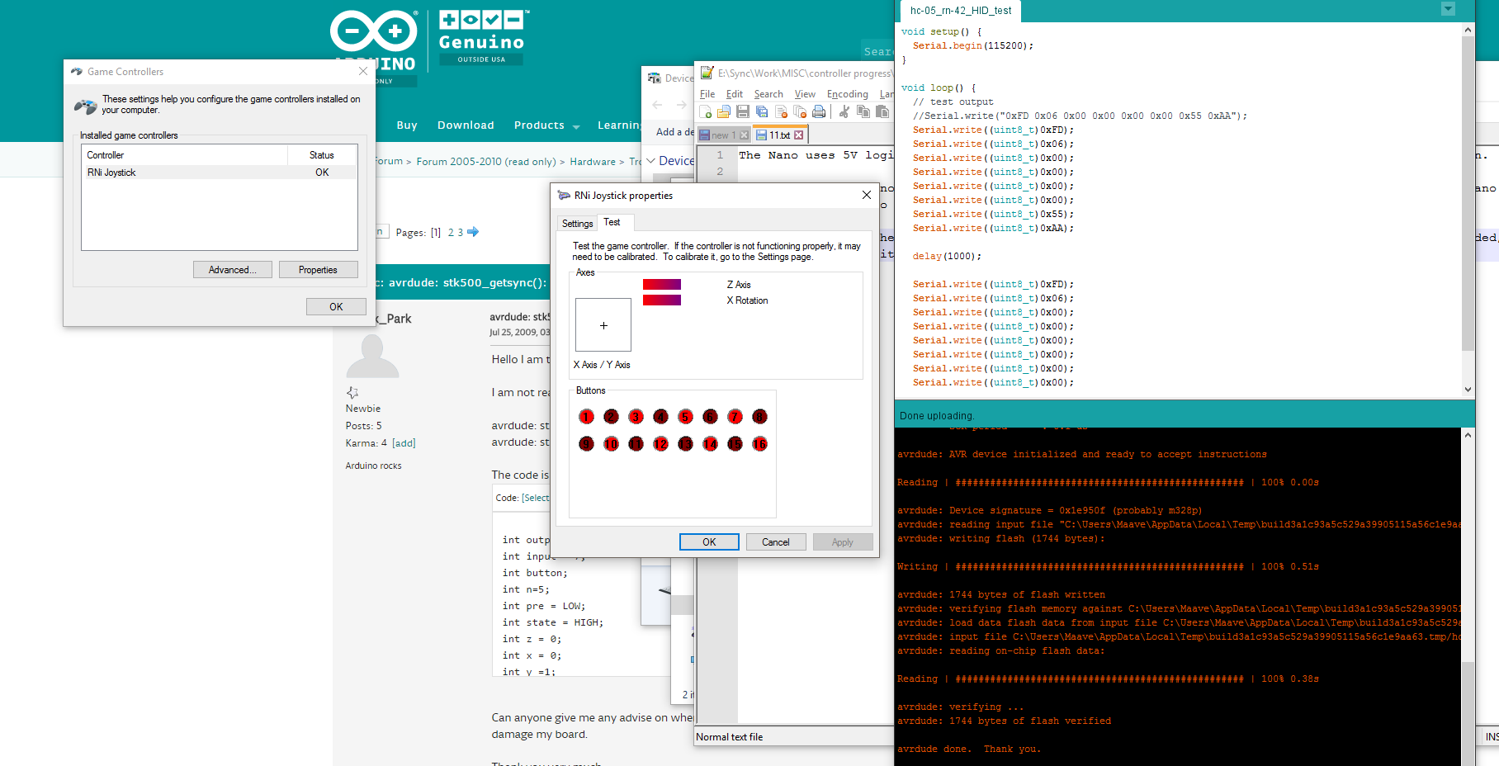This screenshot has height=766, width=1499.
Task: Create a new file in Notepad++ toolbar
Action: click(x=706, y=111)
